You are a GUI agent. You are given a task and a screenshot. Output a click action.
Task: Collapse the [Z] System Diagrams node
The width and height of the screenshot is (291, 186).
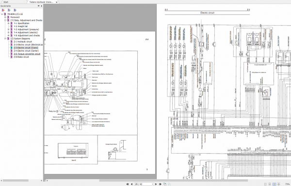[x=5, y=39]
